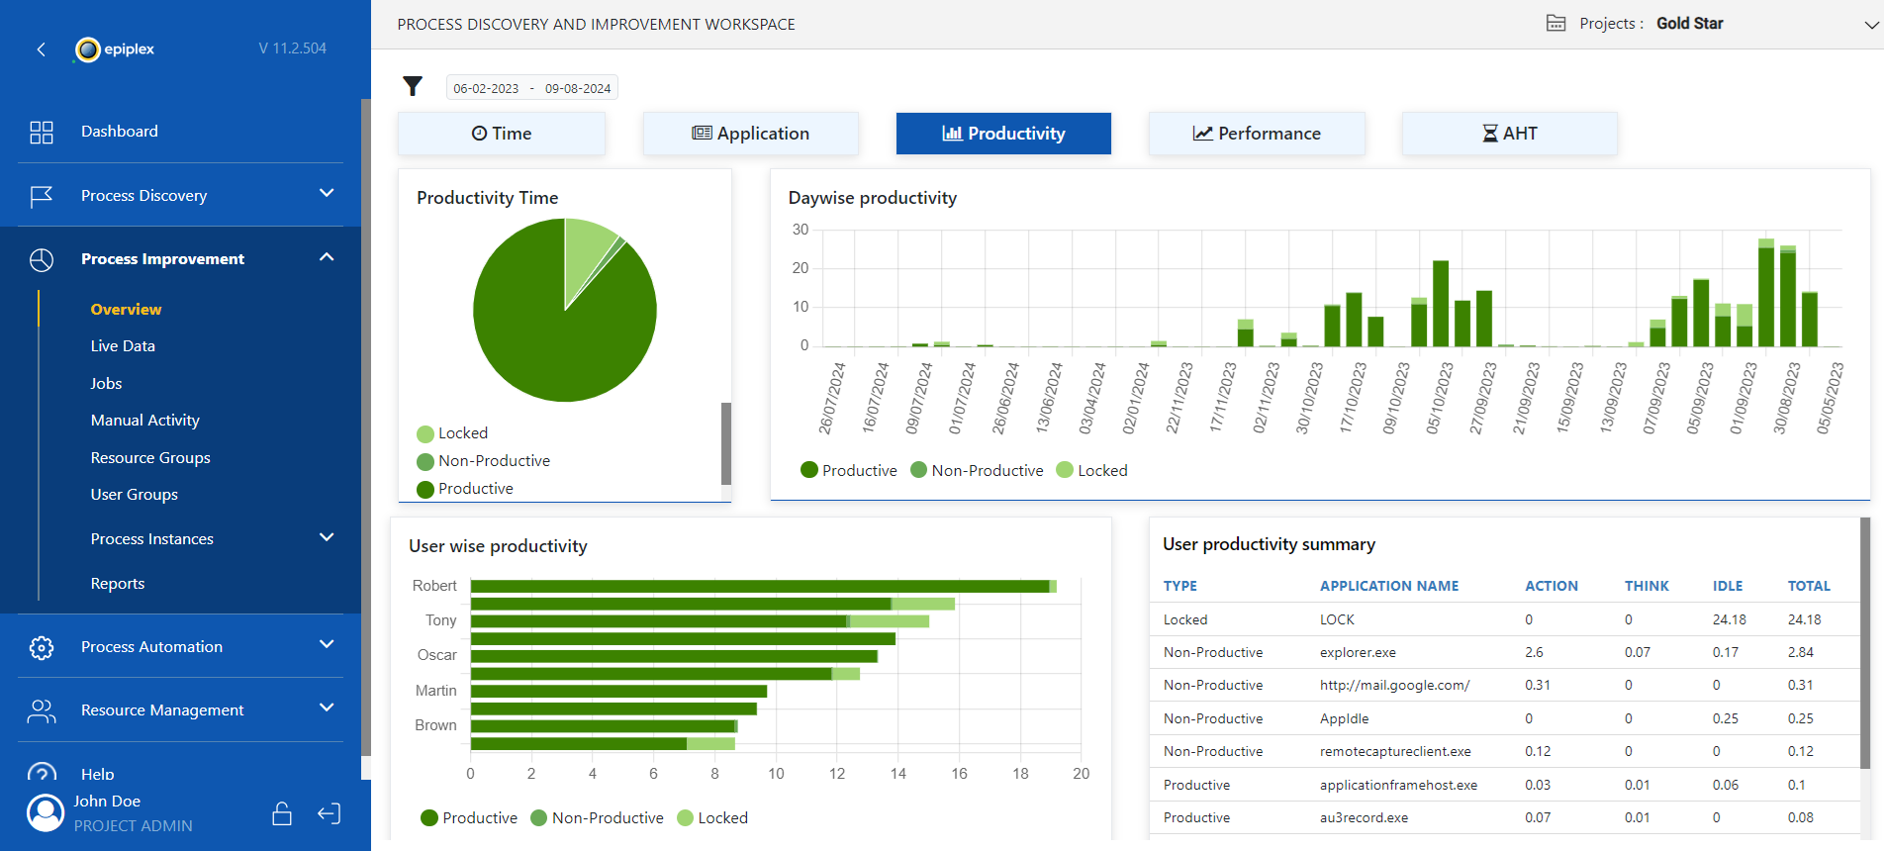Sort by THINK column header
Screen dimensions: 1884x851
click(x=1647, y=586)
